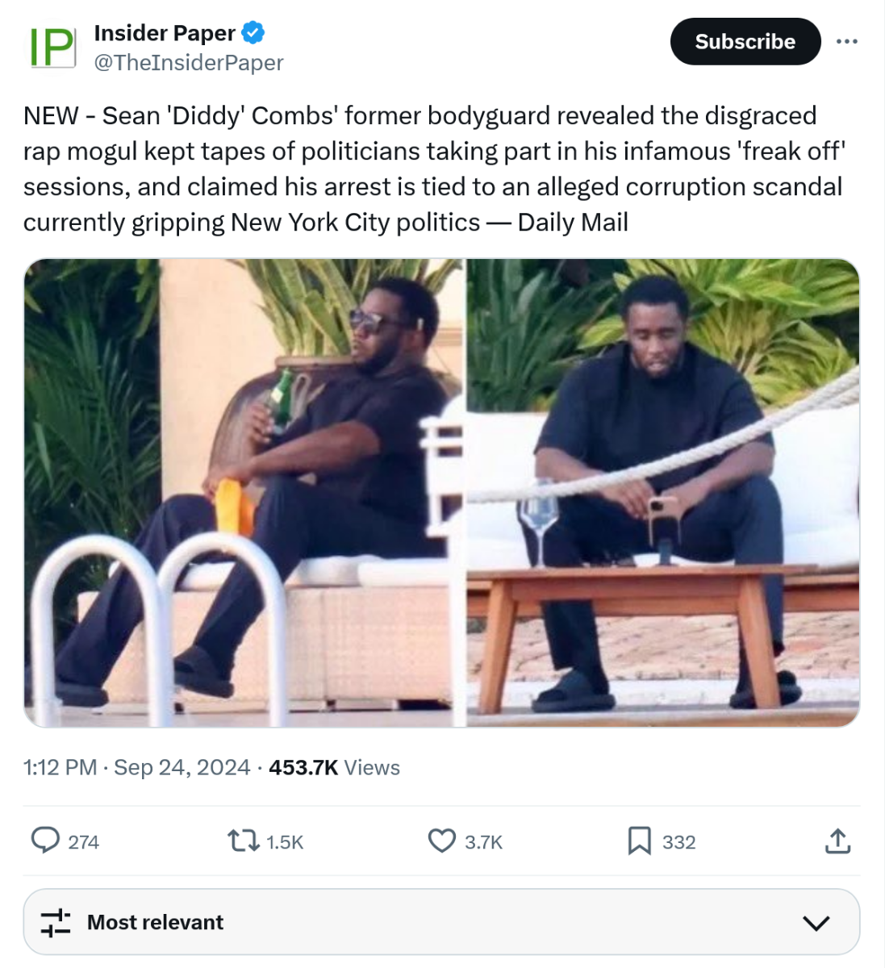This screenshot has width=885, height=968.
Task: Like the post with the heart icon
Action: click(441, 841)
